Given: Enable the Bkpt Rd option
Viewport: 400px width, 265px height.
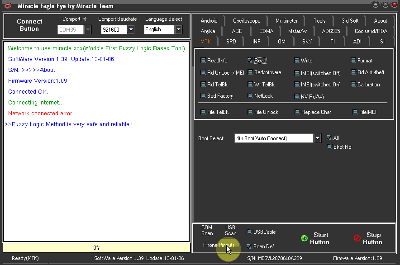Looking at the screenshot, I should point(329,147).
